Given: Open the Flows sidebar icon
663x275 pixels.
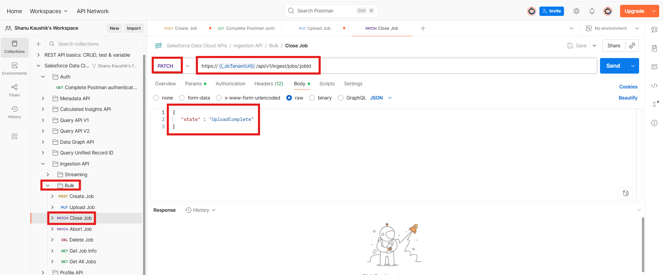Looking at the screenshot, I should pyautogui.click(x=15, y=90).
